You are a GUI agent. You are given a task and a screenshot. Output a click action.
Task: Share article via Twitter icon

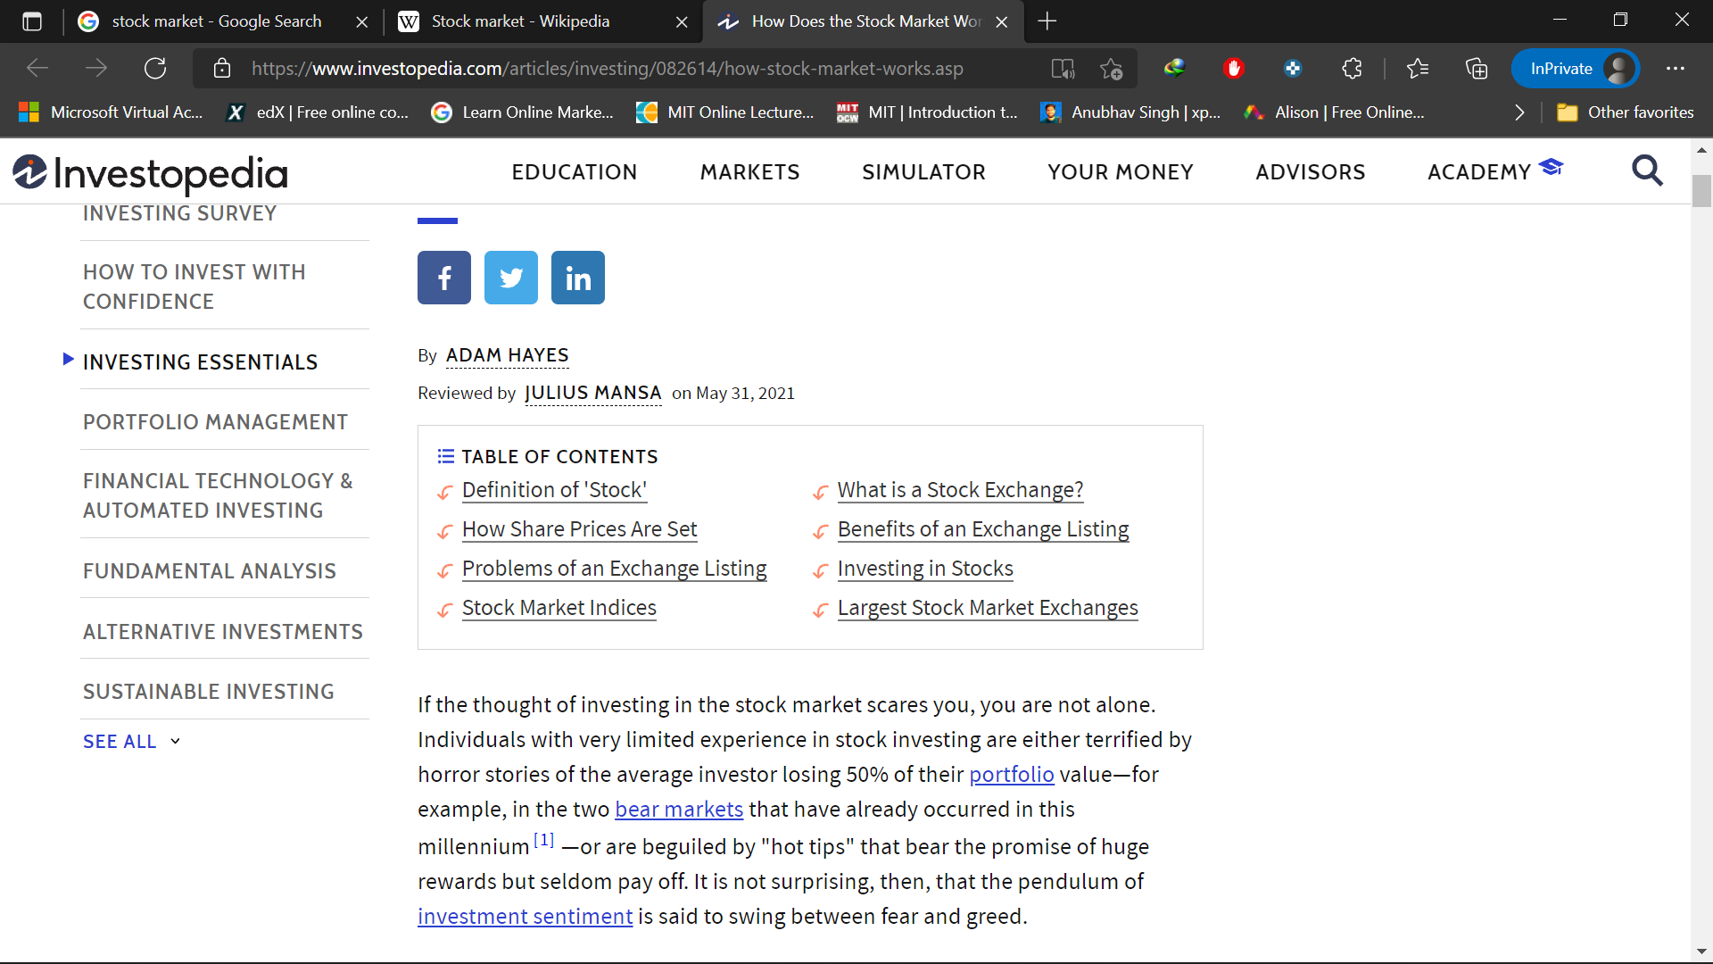tap(510, 278)
